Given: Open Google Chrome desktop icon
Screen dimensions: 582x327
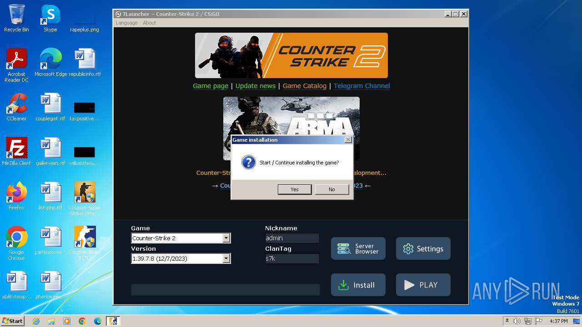Looking at the screenshot, I should (x=16, y=243).
